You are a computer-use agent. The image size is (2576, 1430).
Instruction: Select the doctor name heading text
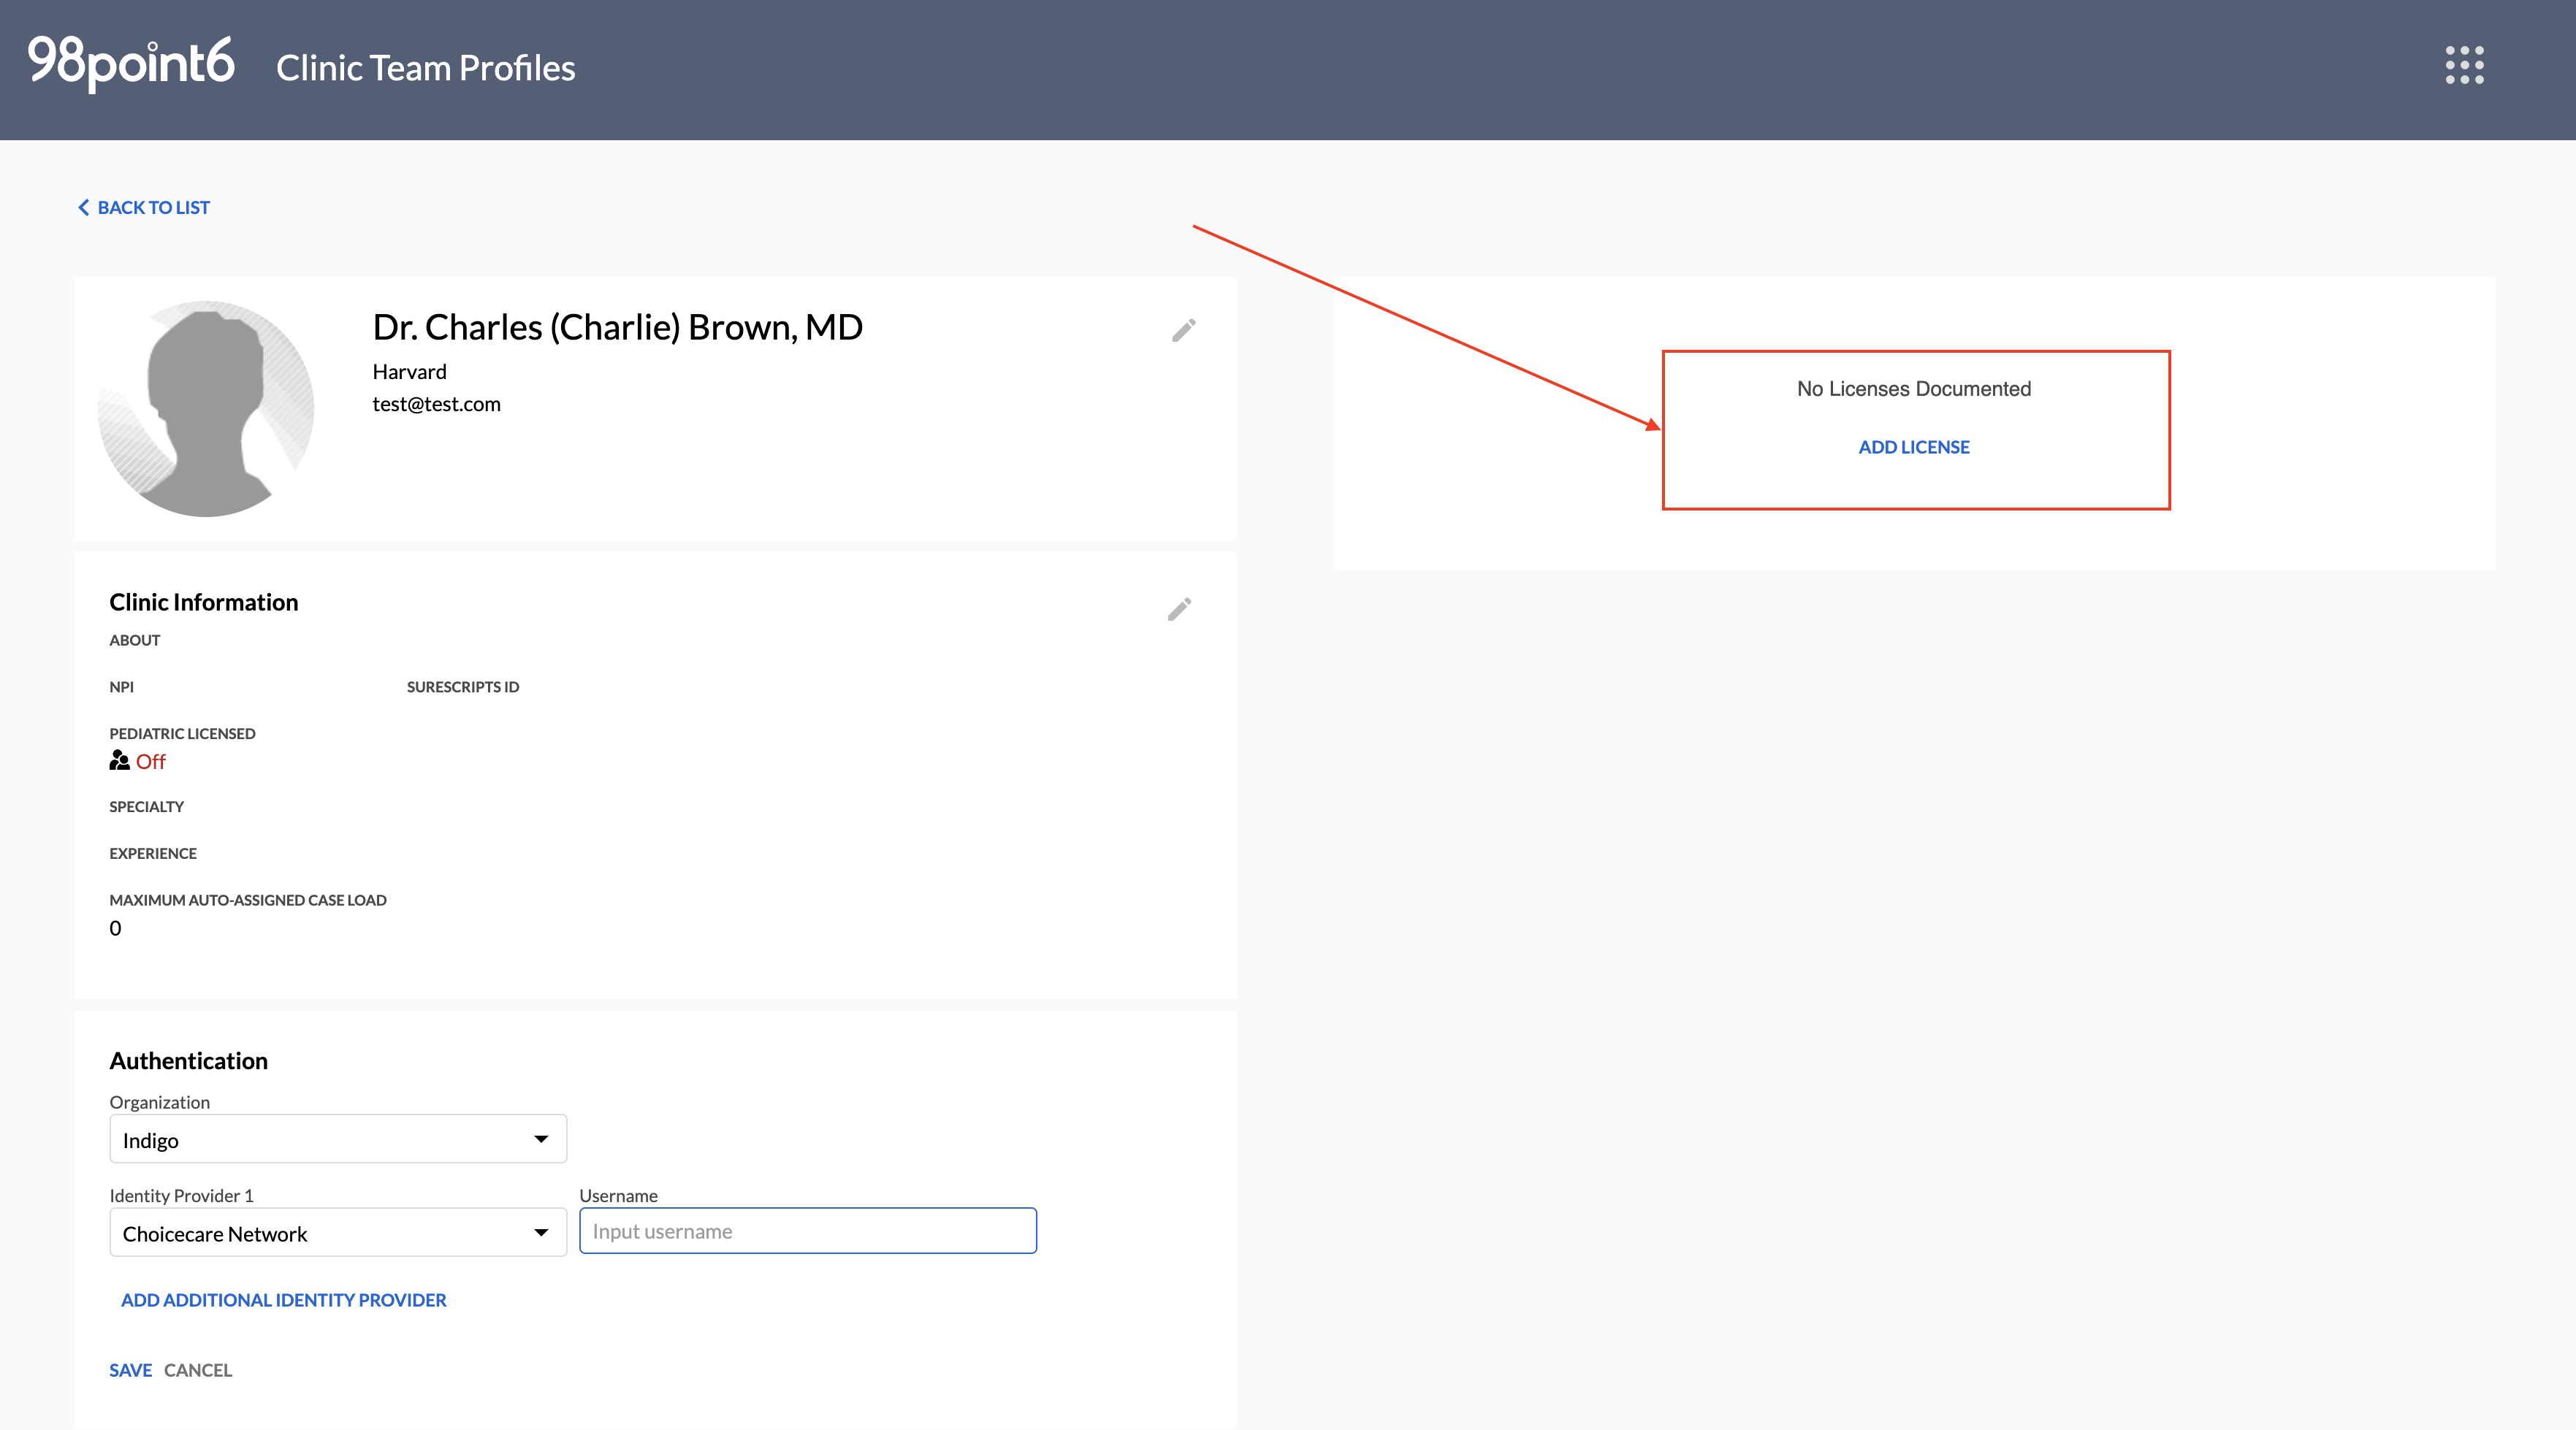617,327
